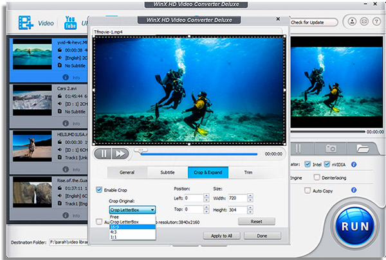Click Check for Update button

pos(313,22)
